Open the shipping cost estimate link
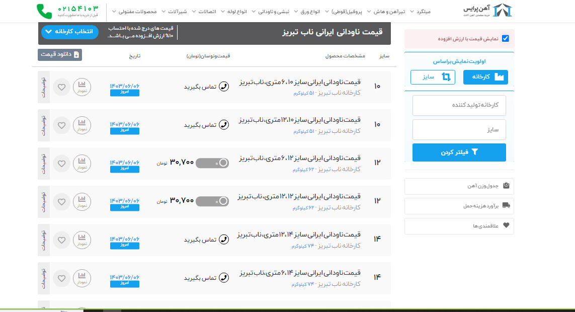The image size is (575, 312). point(459,205)
